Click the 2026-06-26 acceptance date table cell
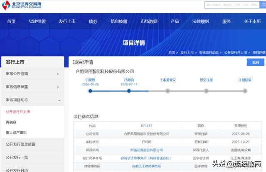This screenshot has width=266, height=172. click(241, 134)
